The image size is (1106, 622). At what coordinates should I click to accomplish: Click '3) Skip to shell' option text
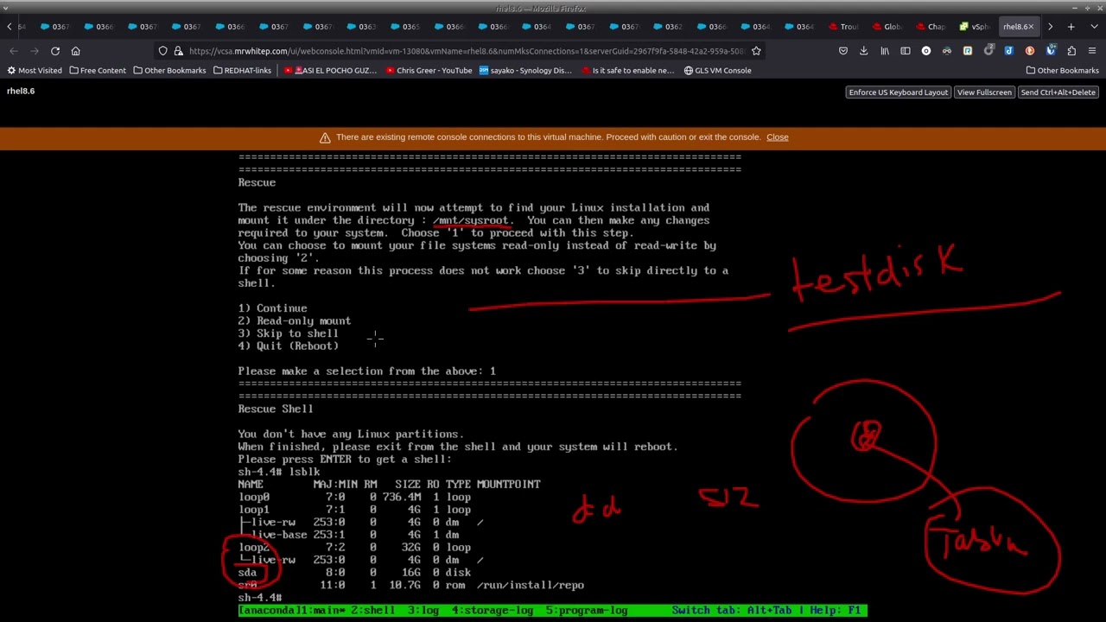288,333
